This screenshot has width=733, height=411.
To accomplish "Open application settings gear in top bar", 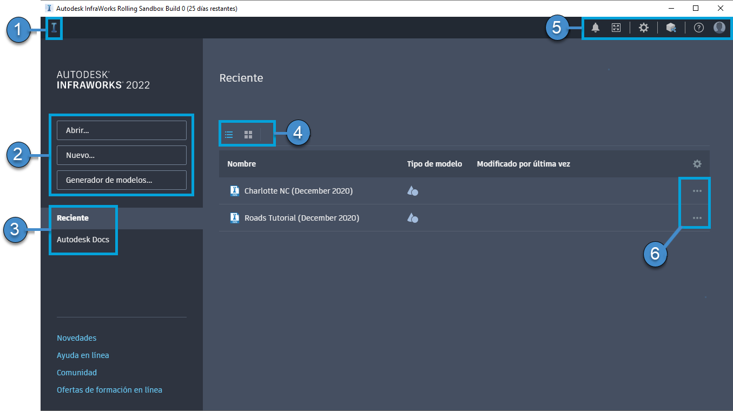I will click(644, 28).
